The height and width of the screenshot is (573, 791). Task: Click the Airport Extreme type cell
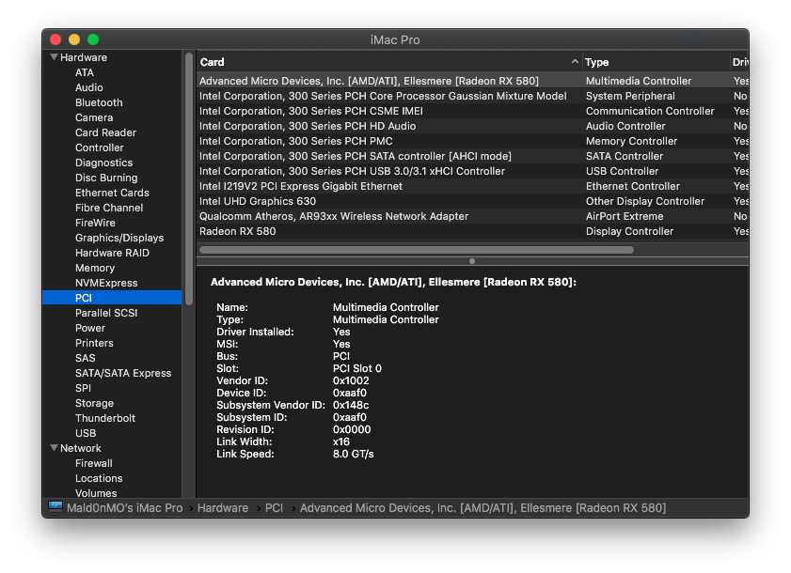[625, 216]
